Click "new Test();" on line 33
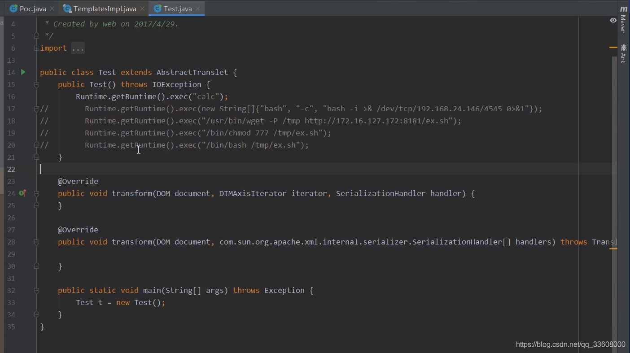The image size is (630, 353). pyautogui.click(x=141, y=302)
